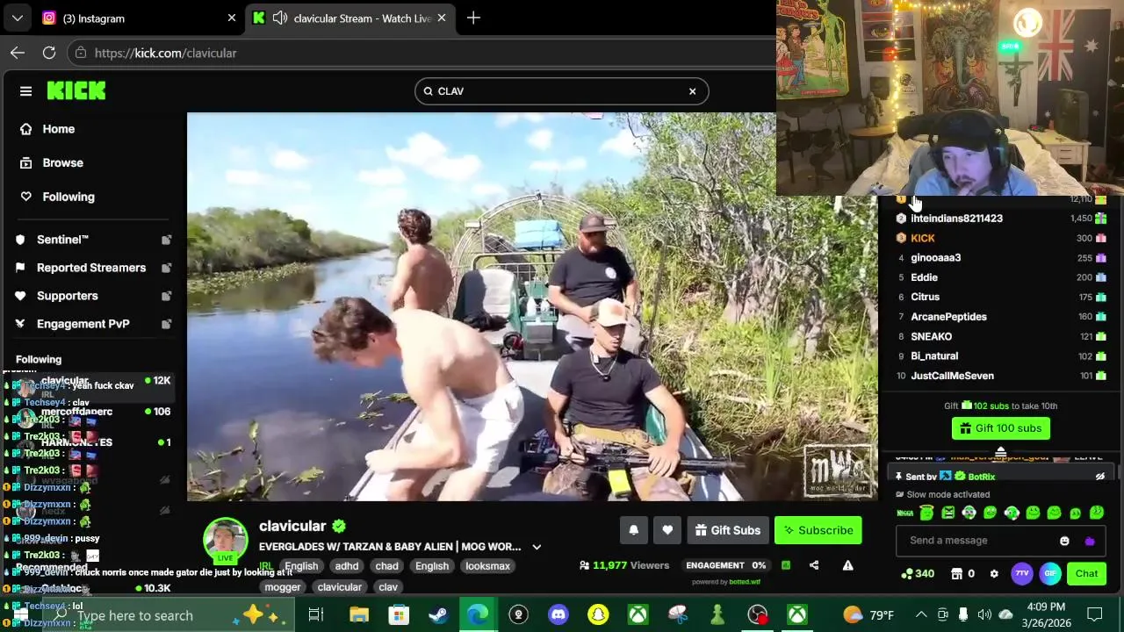The height and width of the screenshot is (632, 1124).
Task: Share the stream via the share icon
Action: coord(814,565)
